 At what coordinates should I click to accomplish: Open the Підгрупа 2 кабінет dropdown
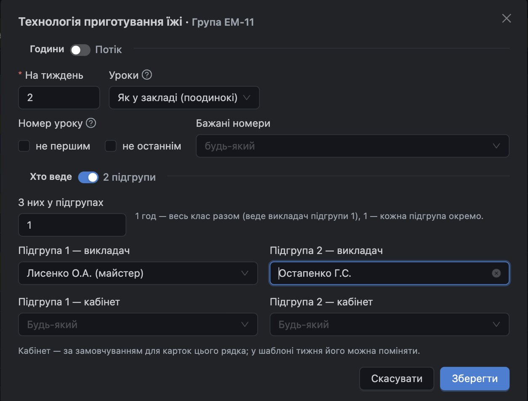(389, 325)
